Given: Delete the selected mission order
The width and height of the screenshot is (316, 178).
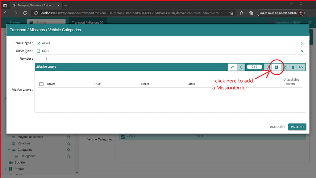Looking at the screenshot, I should (x=293, y=67).
